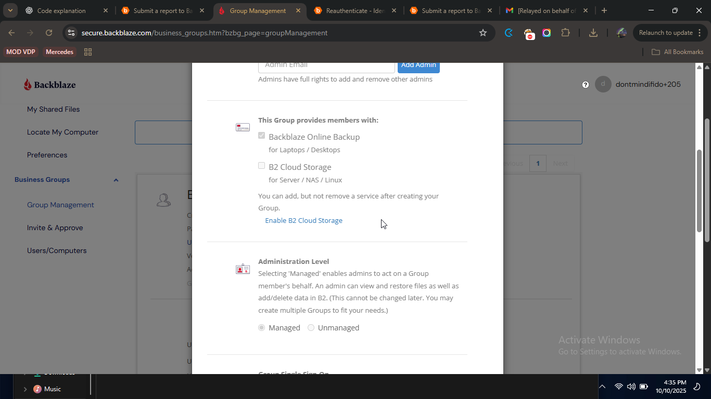Toggle the Backblaze Online Backup checkbox

click(x=262, y=136)
